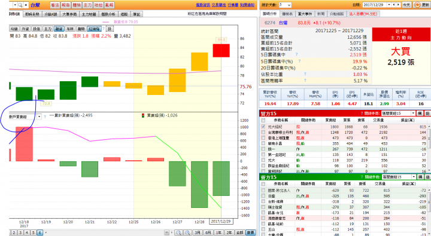Click the 亂報 toolbar button
Screen dimensions: 431x236
(x=110, y=5)
